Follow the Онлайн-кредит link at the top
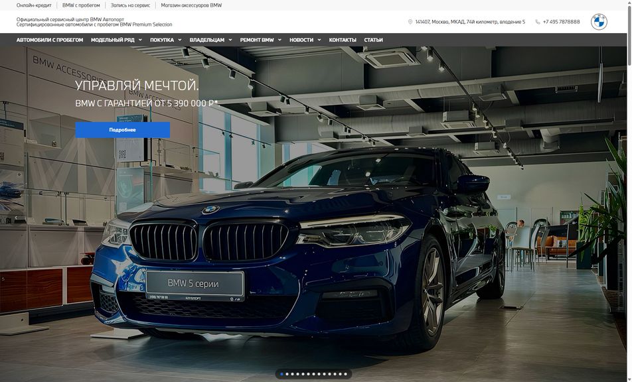The image size is (632, 382). [34, 5]
